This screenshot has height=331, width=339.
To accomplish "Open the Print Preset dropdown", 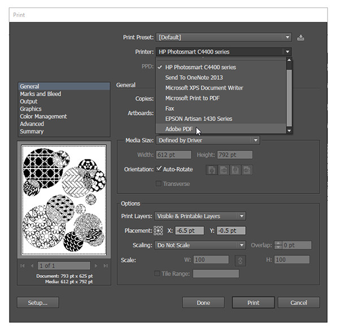I will tap(224, 37).
